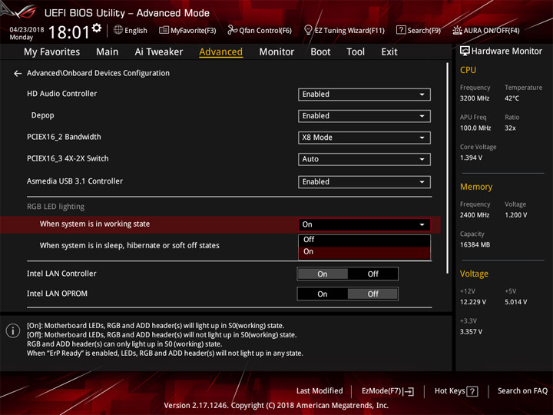Open Search(F9) question mark icon
This screenshot has width=553, height=415.
click(401, 30)
